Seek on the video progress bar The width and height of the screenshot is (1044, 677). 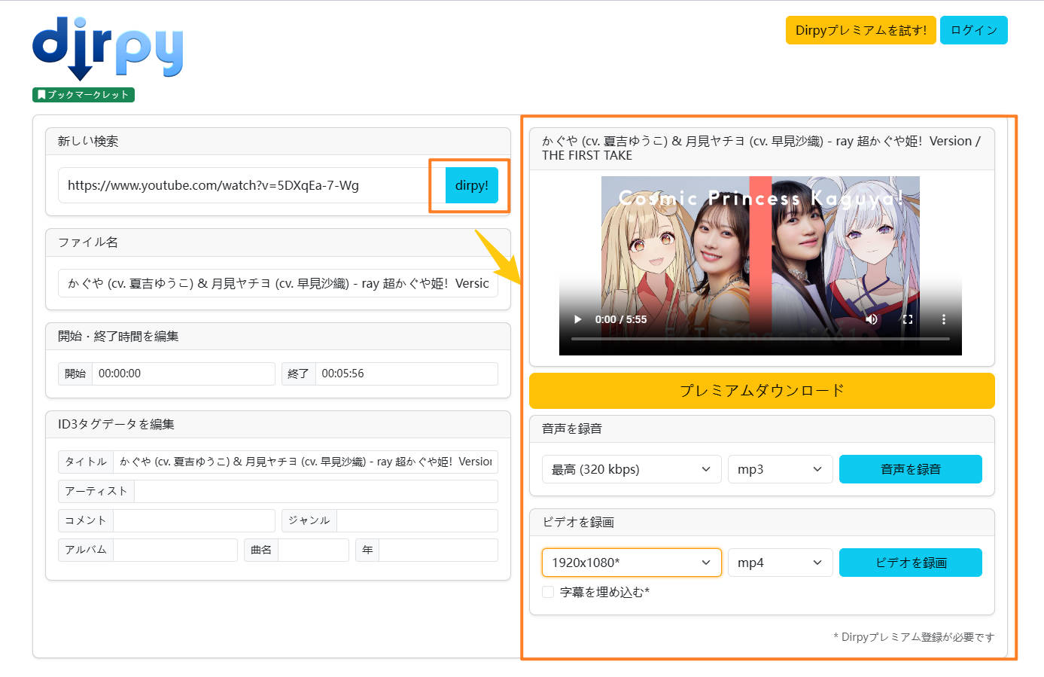tap(760, 339)
